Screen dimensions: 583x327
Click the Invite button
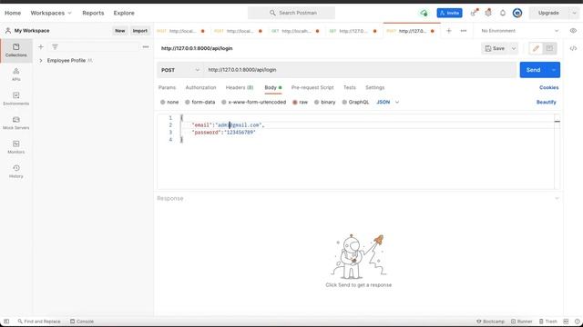tap(449, 13)
